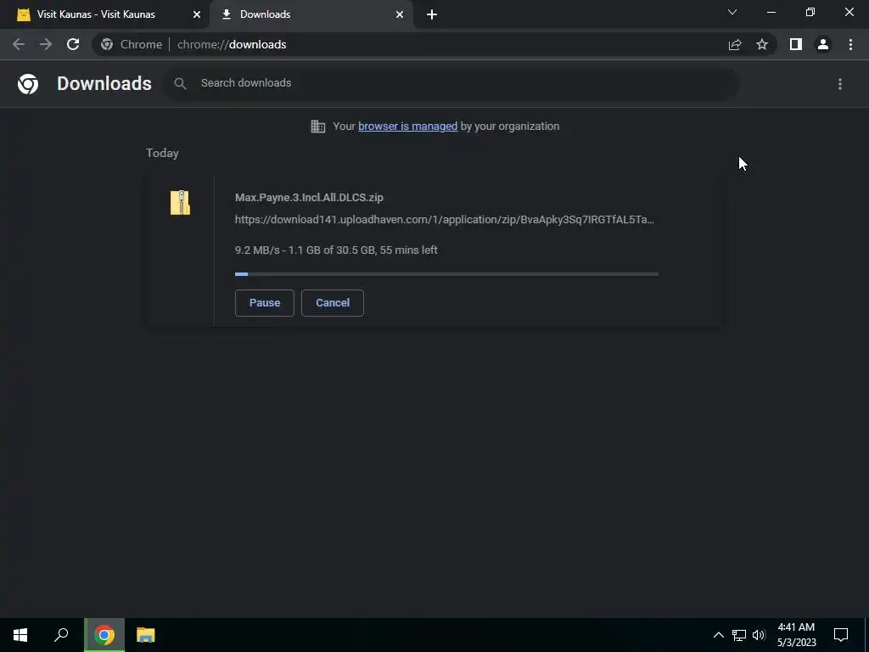Close the Downloads tab
Viewport: 869px width, 652px height.
click(x=400, y=14)
